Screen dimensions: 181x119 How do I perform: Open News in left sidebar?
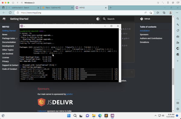pos(5,35)
